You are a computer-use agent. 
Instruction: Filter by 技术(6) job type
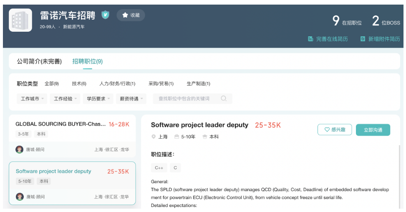coord(79,83)
